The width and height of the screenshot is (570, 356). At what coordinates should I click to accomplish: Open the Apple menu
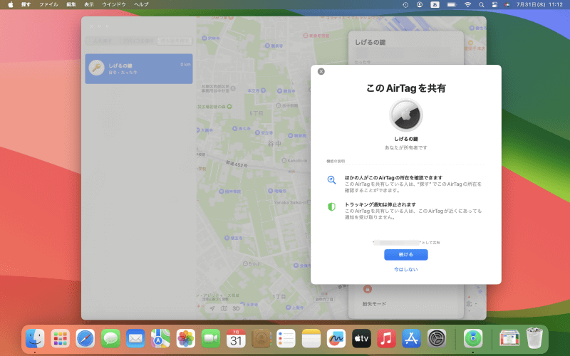tap(11, 5)
